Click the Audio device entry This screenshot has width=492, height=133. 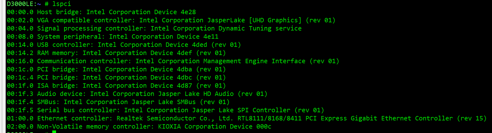click(x=137, y=94)
